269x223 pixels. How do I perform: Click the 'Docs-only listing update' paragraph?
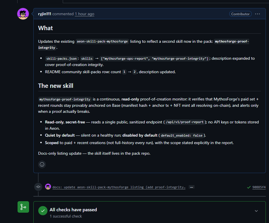[x=94, y=153]
